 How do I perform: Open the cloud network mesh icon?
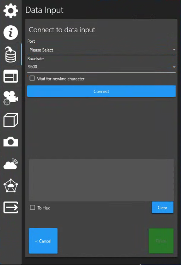(x=11, y=186)
